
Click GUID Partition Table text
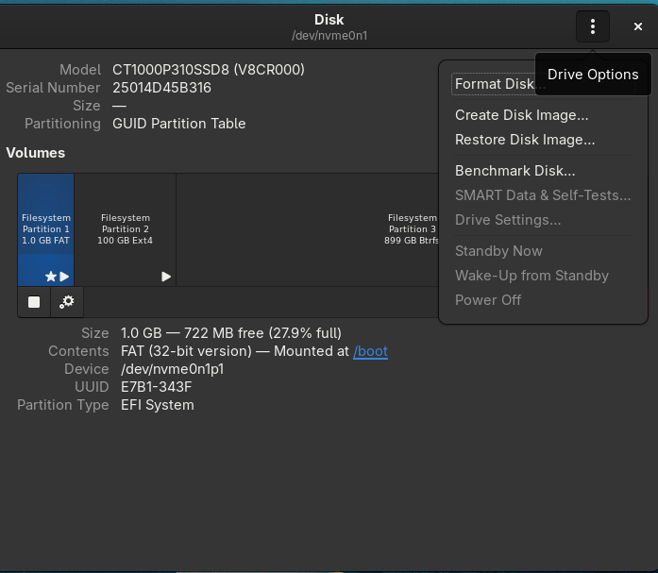(x=178, y=124)
